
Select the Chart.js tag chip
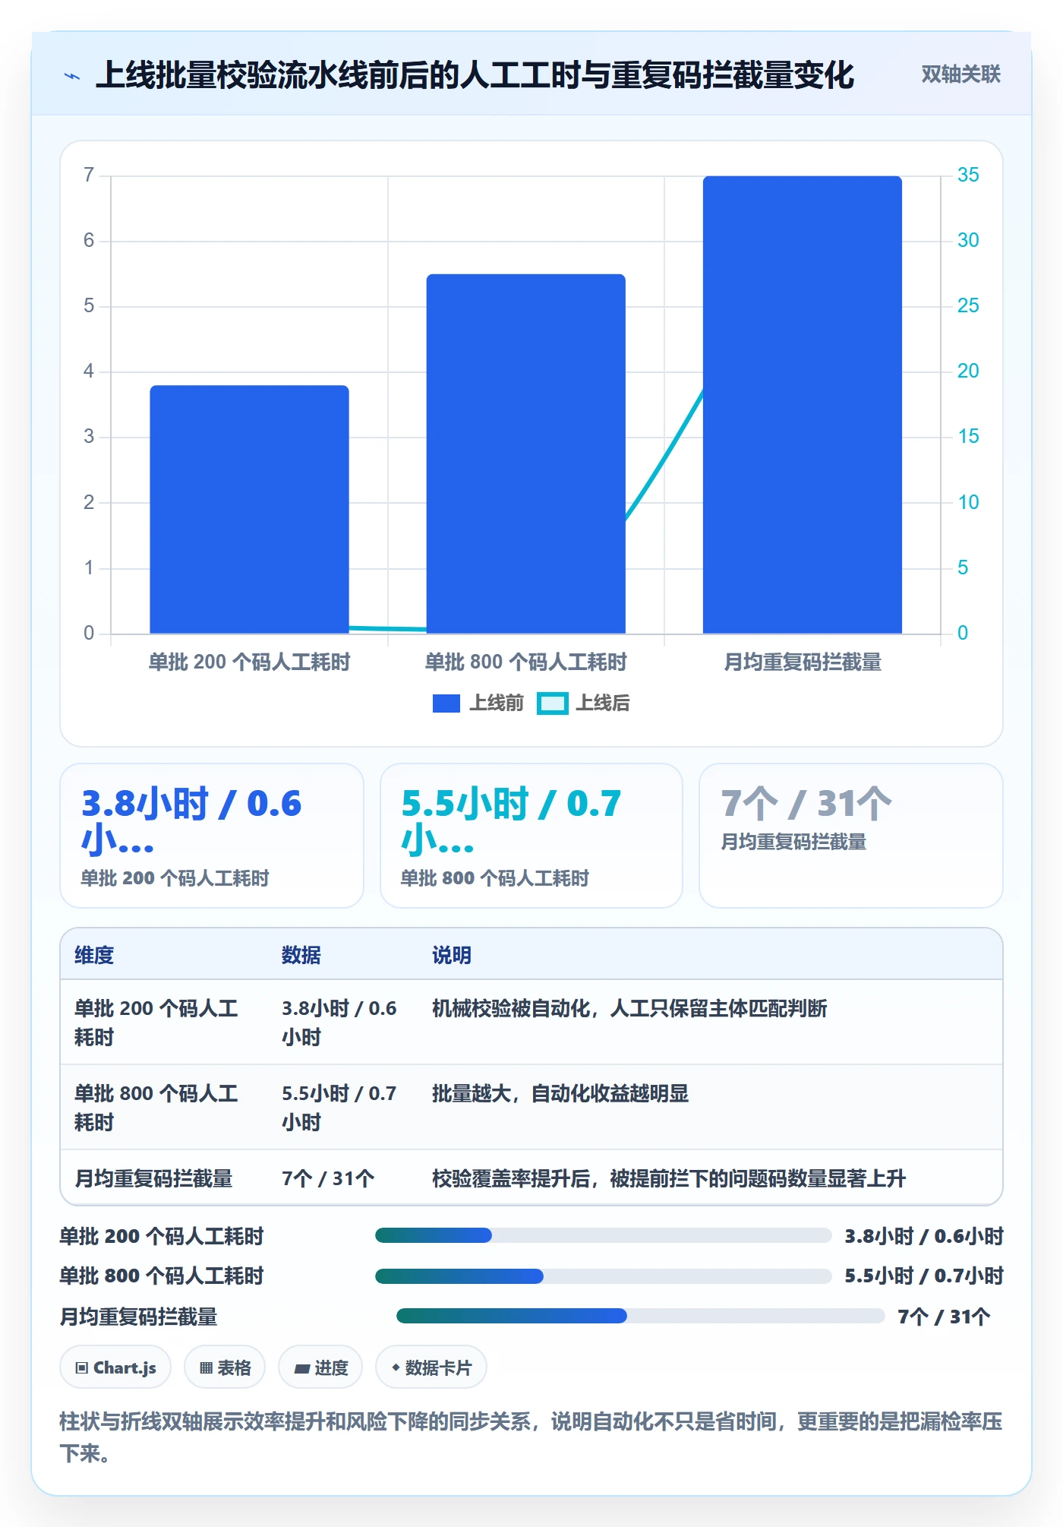click(x=115, y=1367)
